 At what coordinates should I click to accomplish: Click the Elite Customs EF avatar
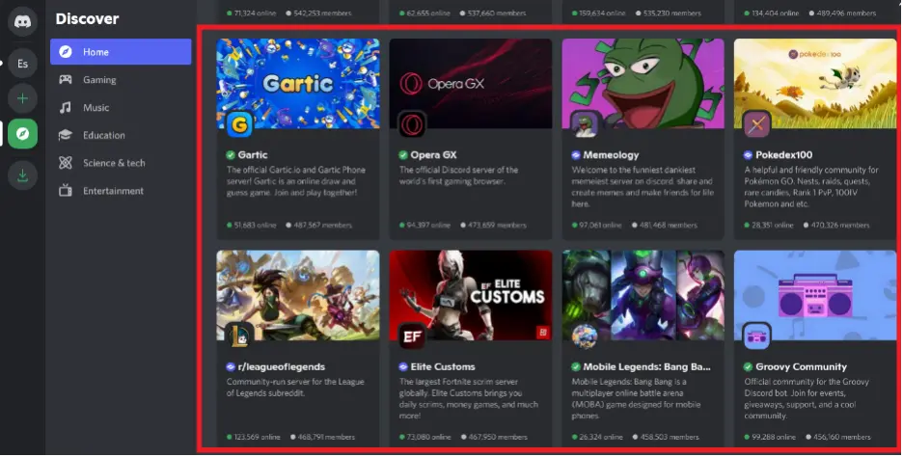pos(412,336)
